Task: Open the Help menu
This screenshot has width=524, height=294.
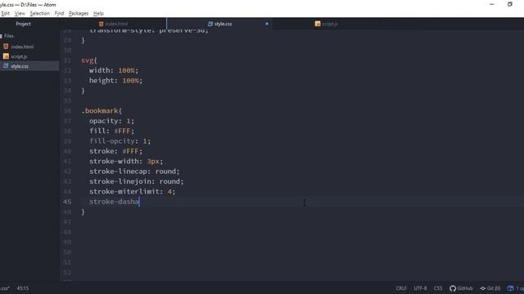Action: click(x=98, y=13)
